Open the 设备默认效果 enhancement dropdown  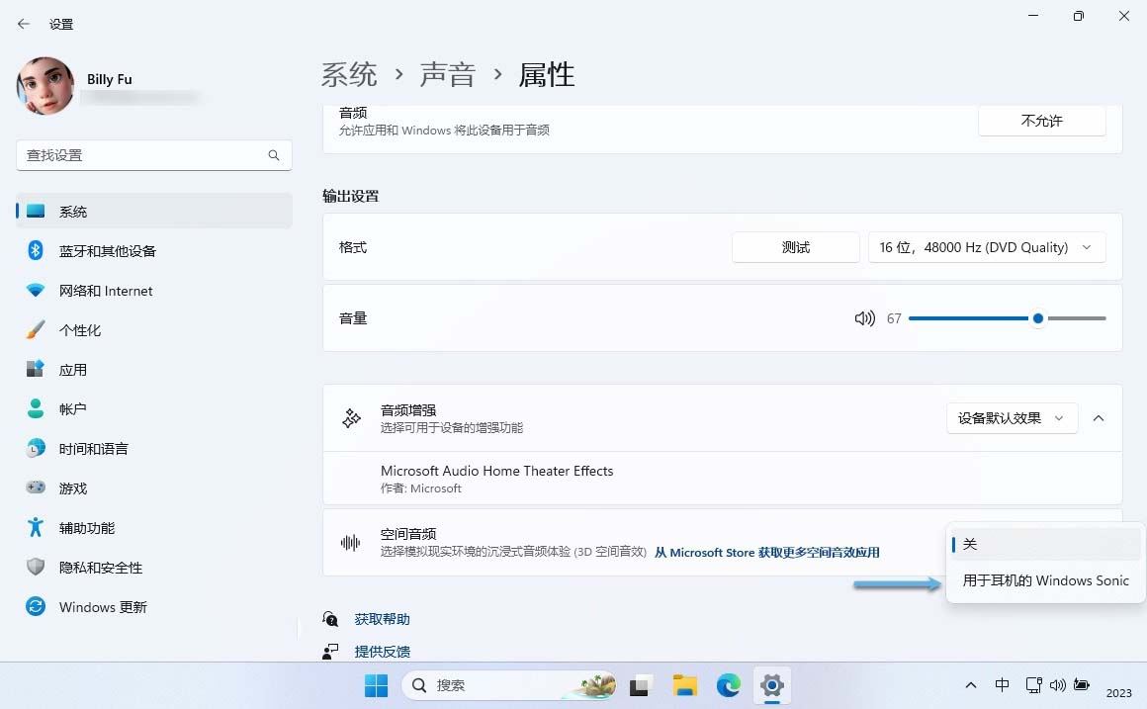(1011, 418)
